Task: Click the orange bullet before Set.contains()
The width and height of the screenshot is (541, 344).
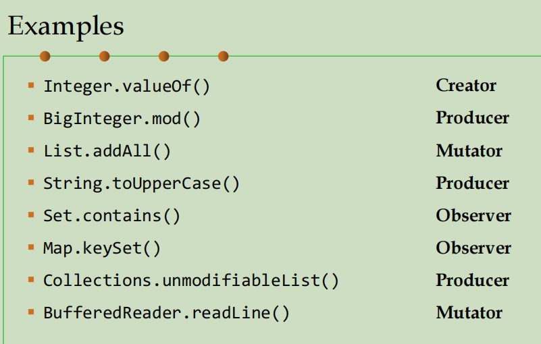Action: point(30,215)
